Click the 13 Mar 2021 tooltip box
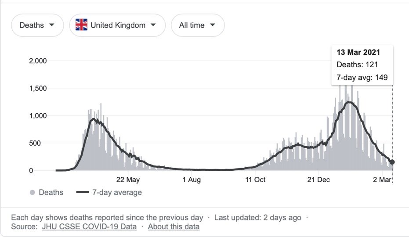409x237 pixels. (x=362, y=65)
